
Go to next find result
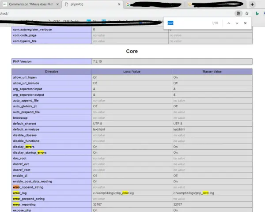(x=237, y=23)
